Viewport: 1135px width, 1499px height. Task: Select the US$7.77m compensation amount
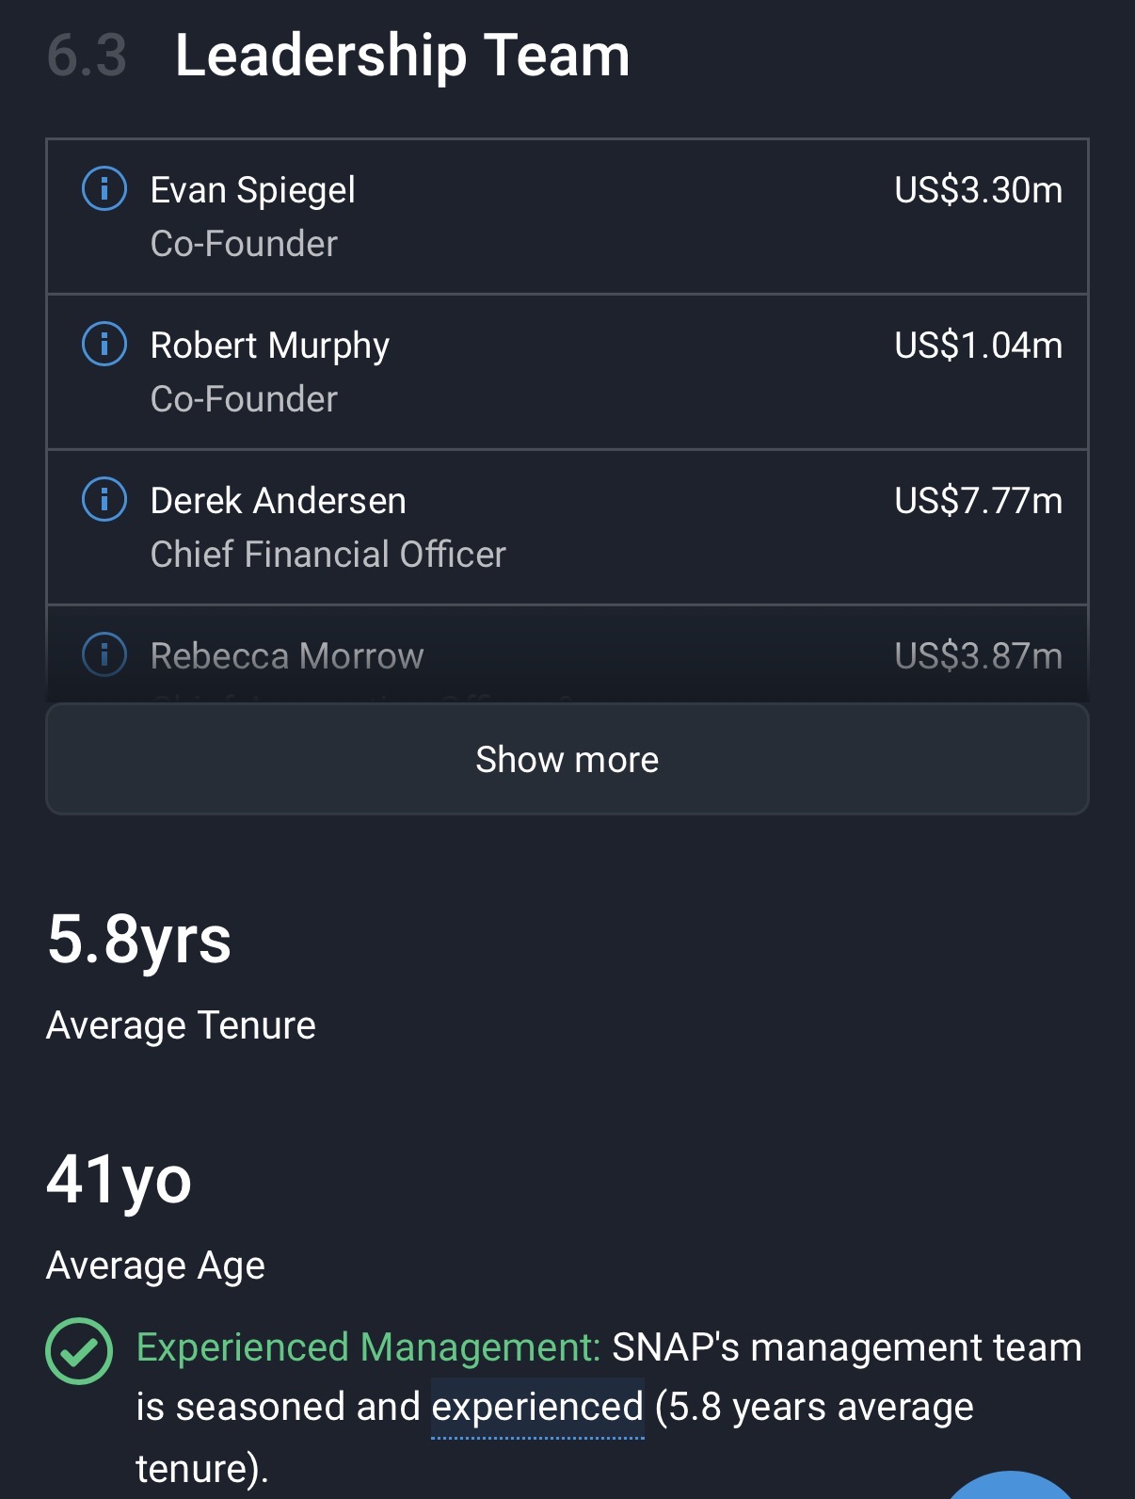[x=978, y=501]
